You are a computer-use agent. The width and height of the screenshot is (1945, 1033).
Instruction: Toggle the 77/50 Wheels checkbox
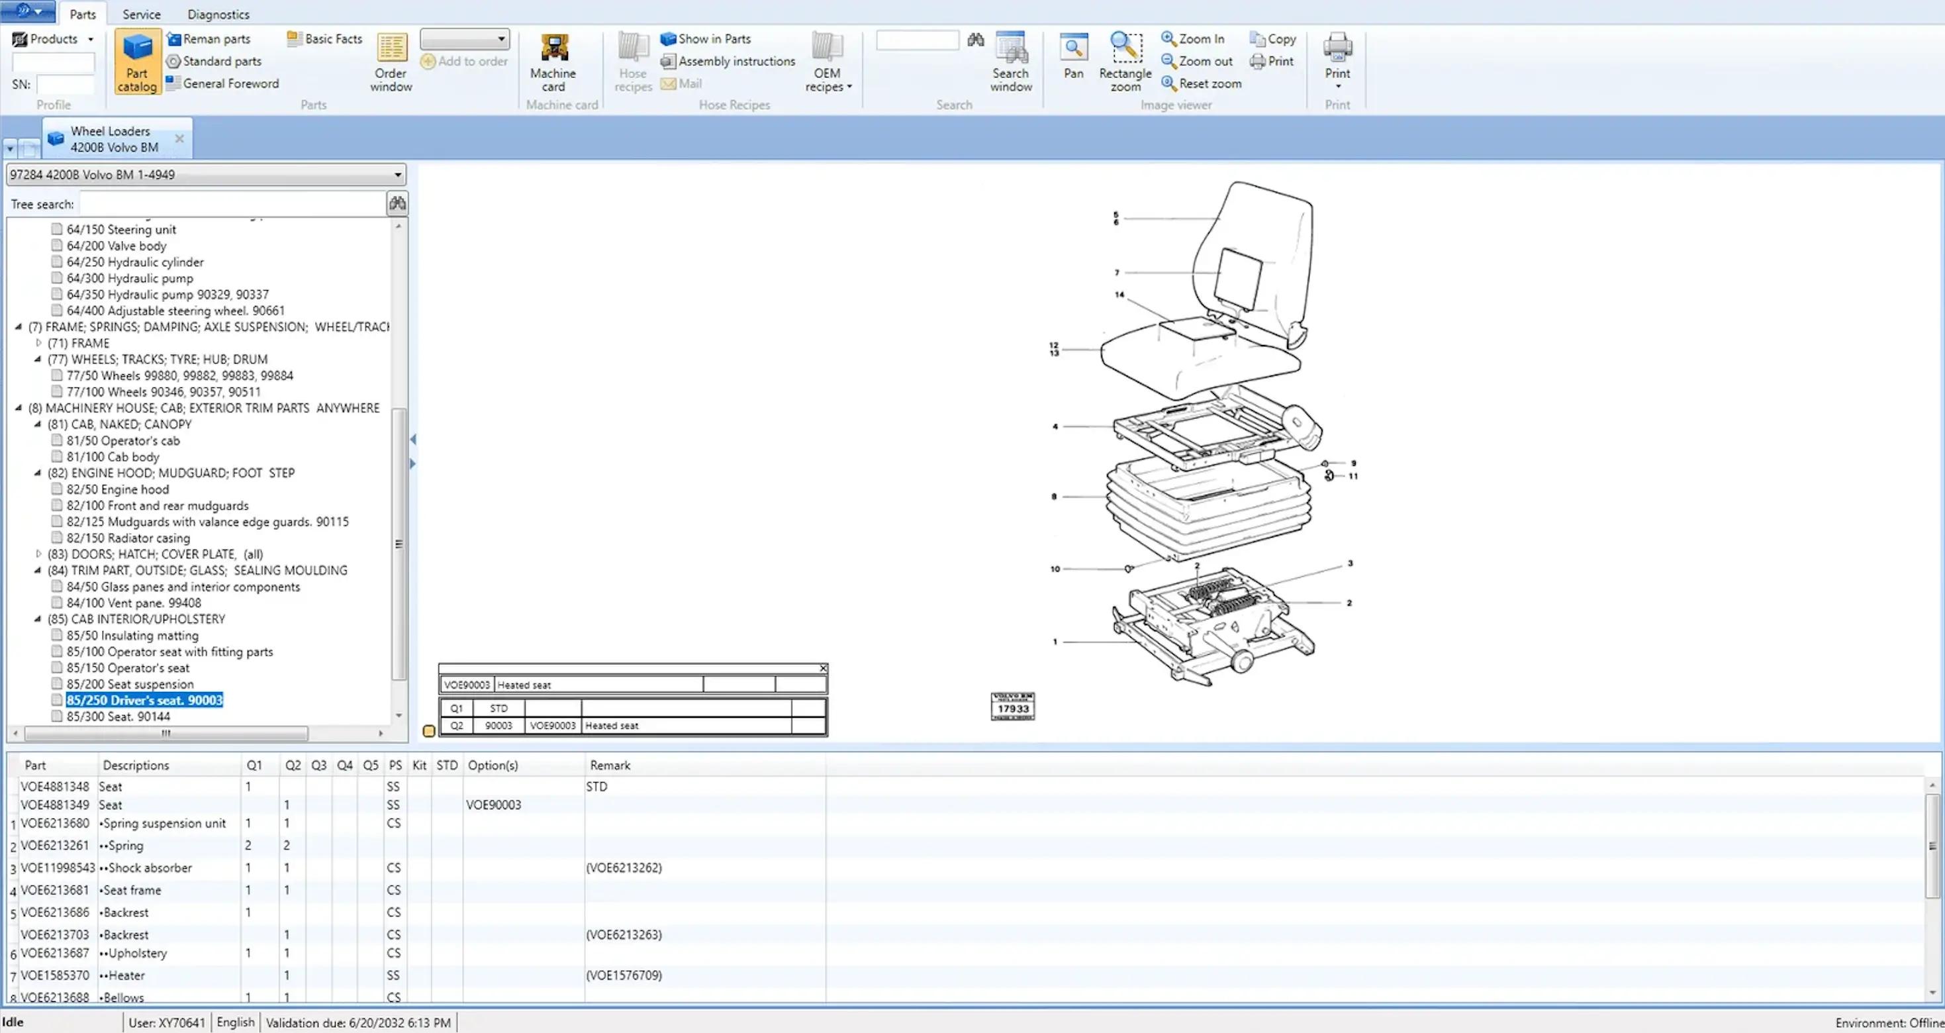click(x=57, y=375)
